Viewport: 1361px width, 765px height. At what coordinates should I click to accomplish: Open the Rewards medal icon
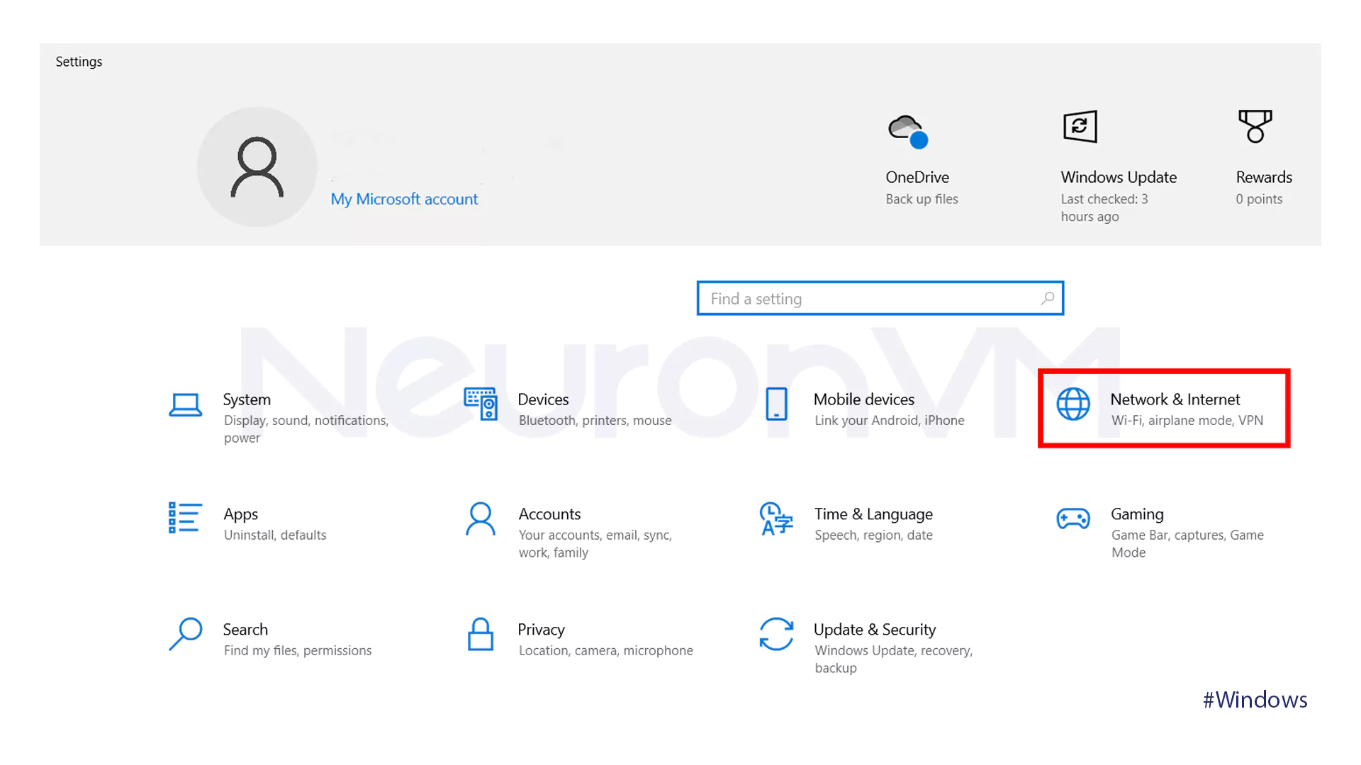1255,126
